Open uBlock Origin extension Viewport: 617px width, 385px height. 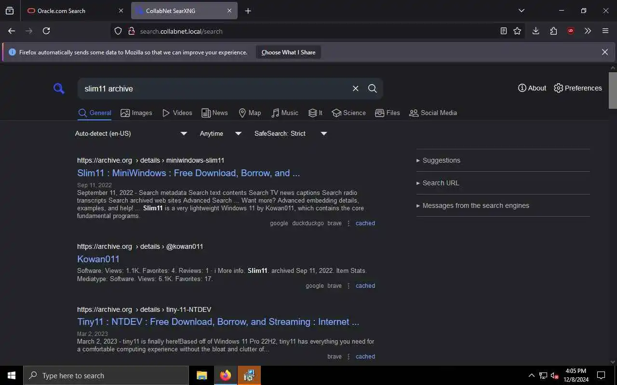[571, 31]
